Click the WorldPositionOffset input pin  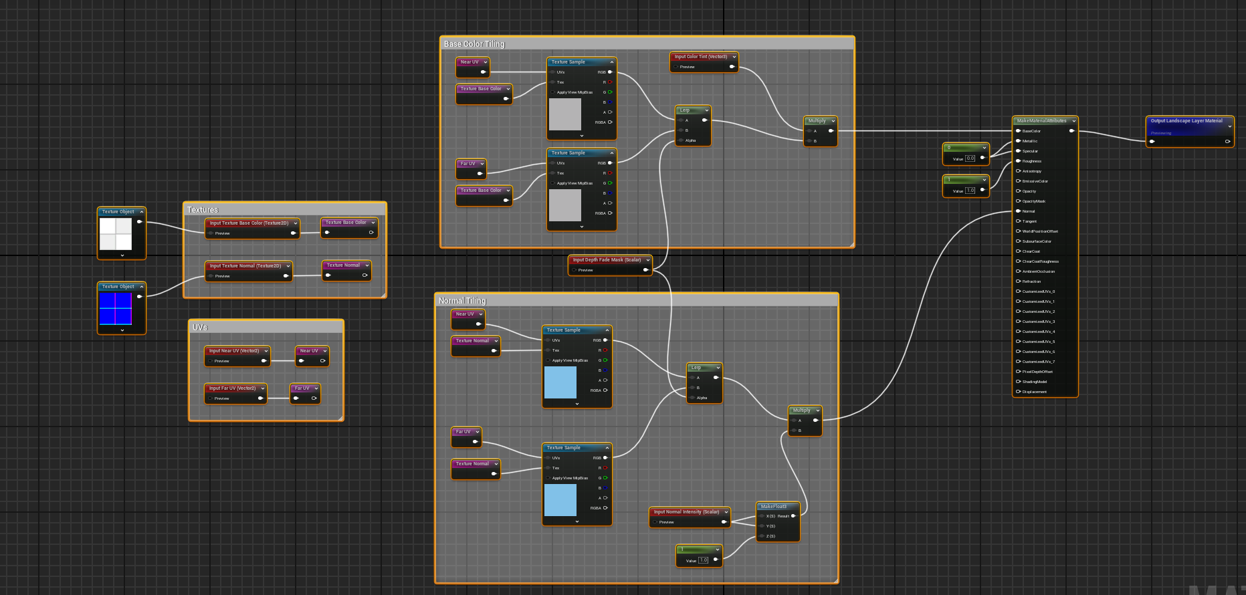point(1018,231)
